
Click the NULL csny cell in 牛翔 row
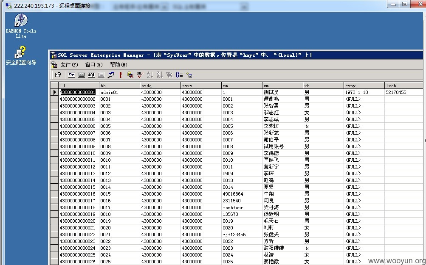point(364,194)
